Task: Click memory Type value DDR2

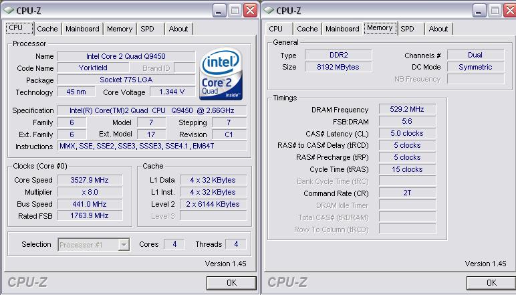Action: pos(338,55)
